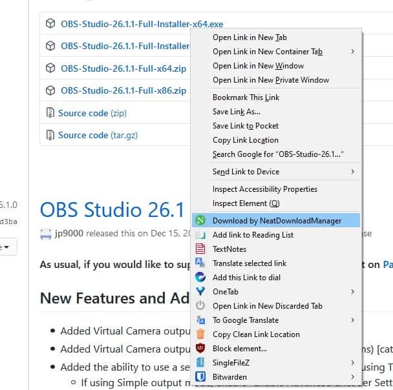The height and width of the screenshot is (390, 393).
Task: Click package icon beside OBS-Studio-26.1.1-Full-x86.zip
Action: 50,90
